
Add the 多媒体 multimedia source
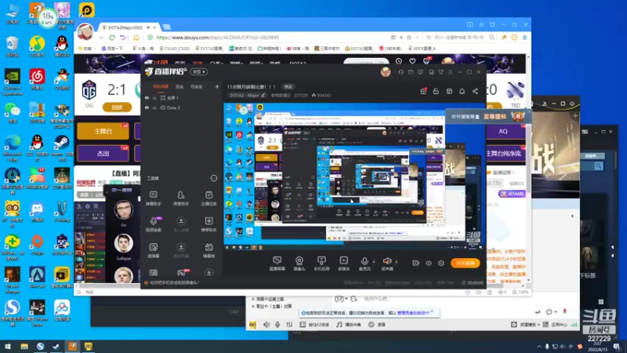click(343, 264)
